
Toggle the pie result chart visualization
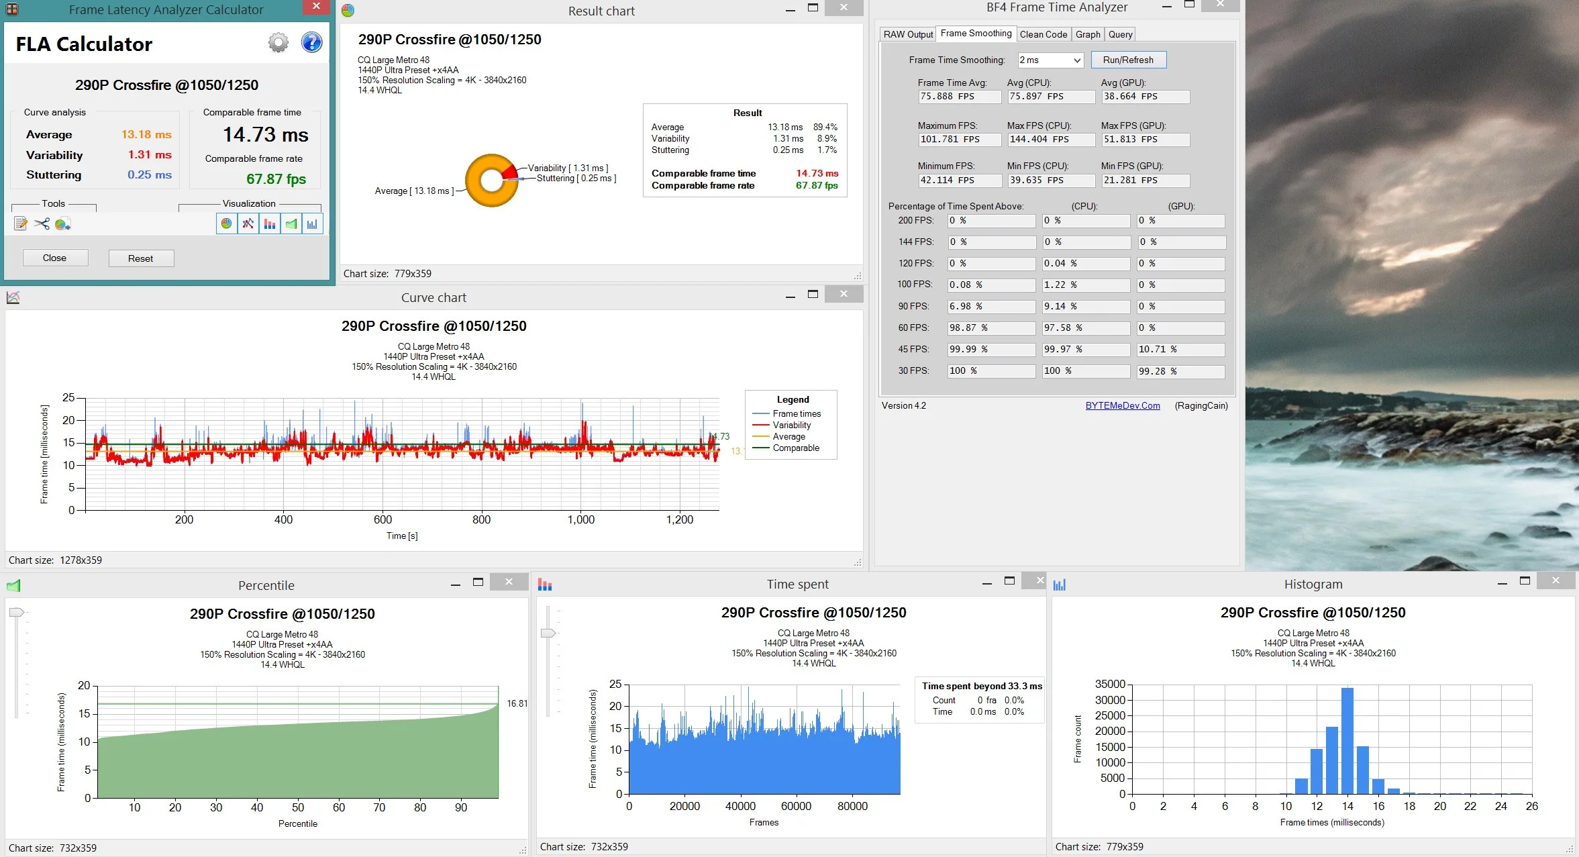pyautogui.click(x=227, y=223)
